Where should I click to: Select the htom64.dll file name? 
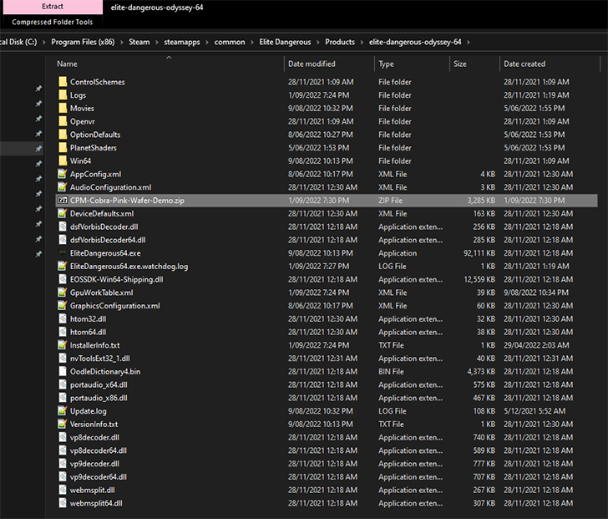(88, 332)
